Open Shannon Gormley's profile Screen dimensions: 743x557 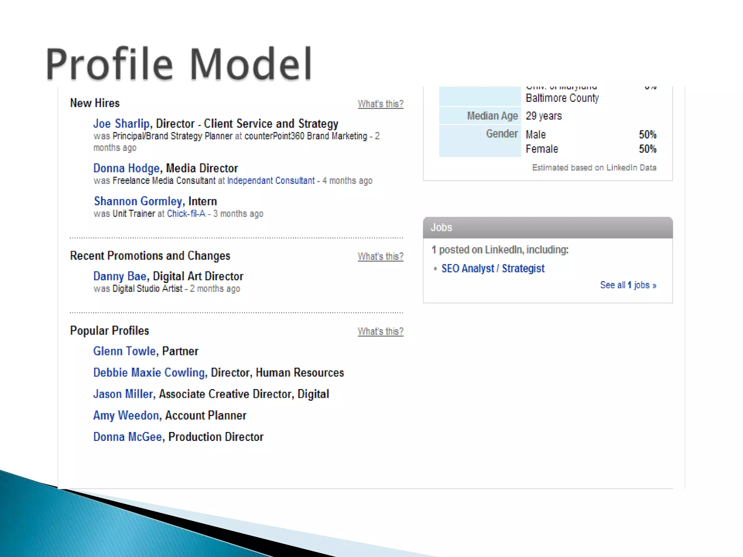[x=138, y=201]
